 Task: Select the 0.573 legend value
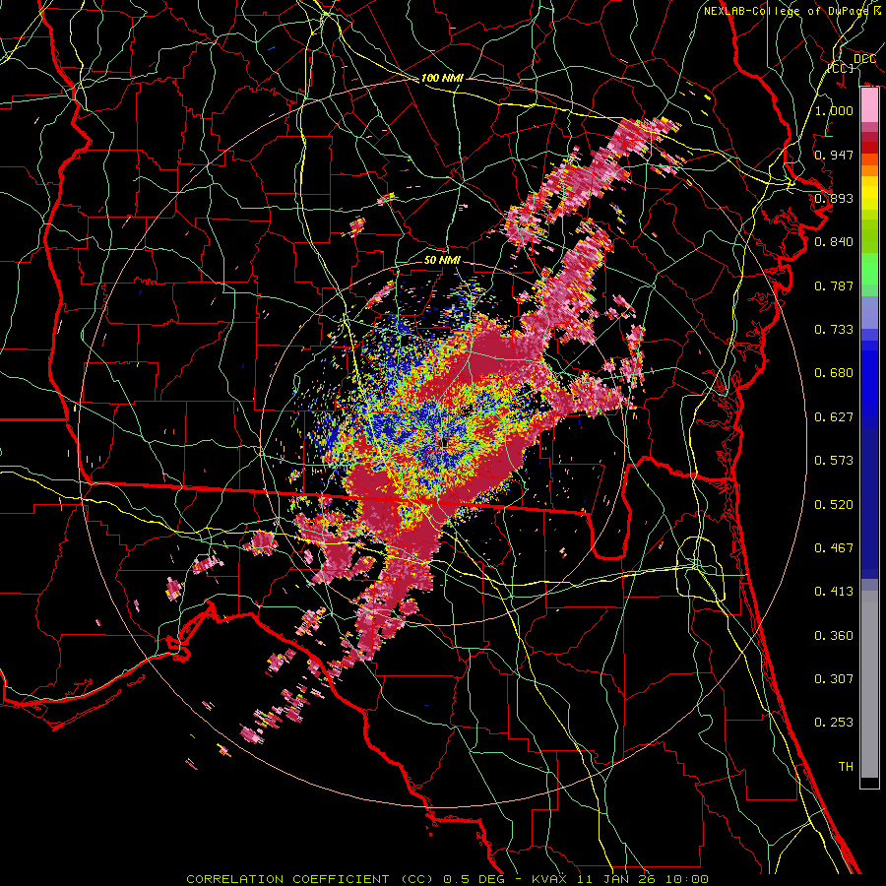point(834,461)
